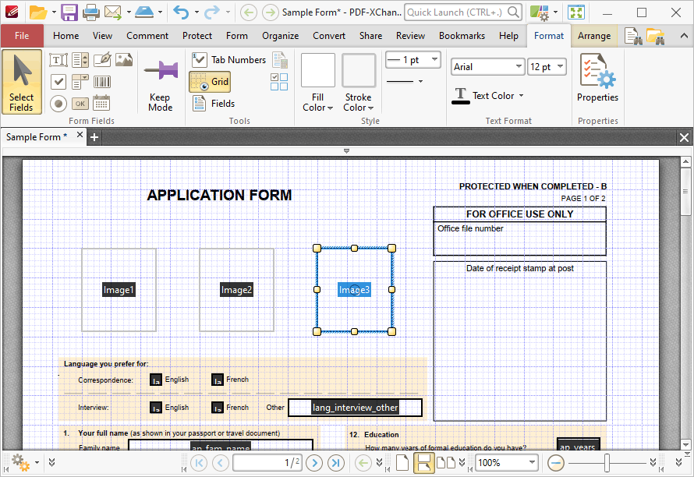The width and height of the screenshot is (694, 477).
Task: Toggle the Grid display
Action: [210, 82]
